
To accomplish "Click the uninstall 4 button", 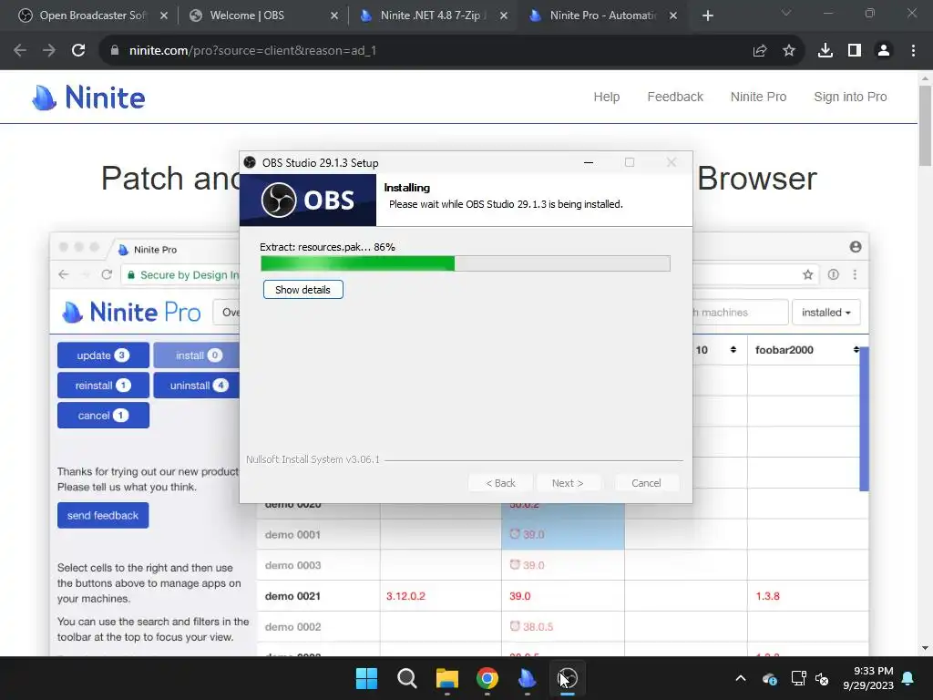I will coord(197,386).
